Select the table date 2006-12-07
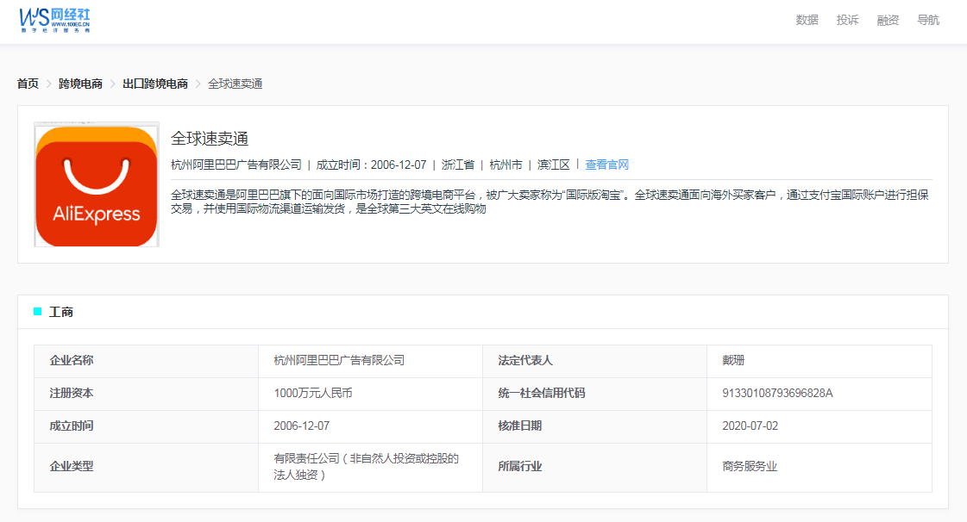The width and height of the screenshot is (967, 522). [302, 426]
